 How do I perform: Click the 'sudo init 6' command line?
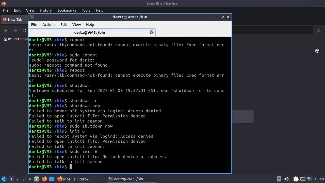tap(63, 151)
